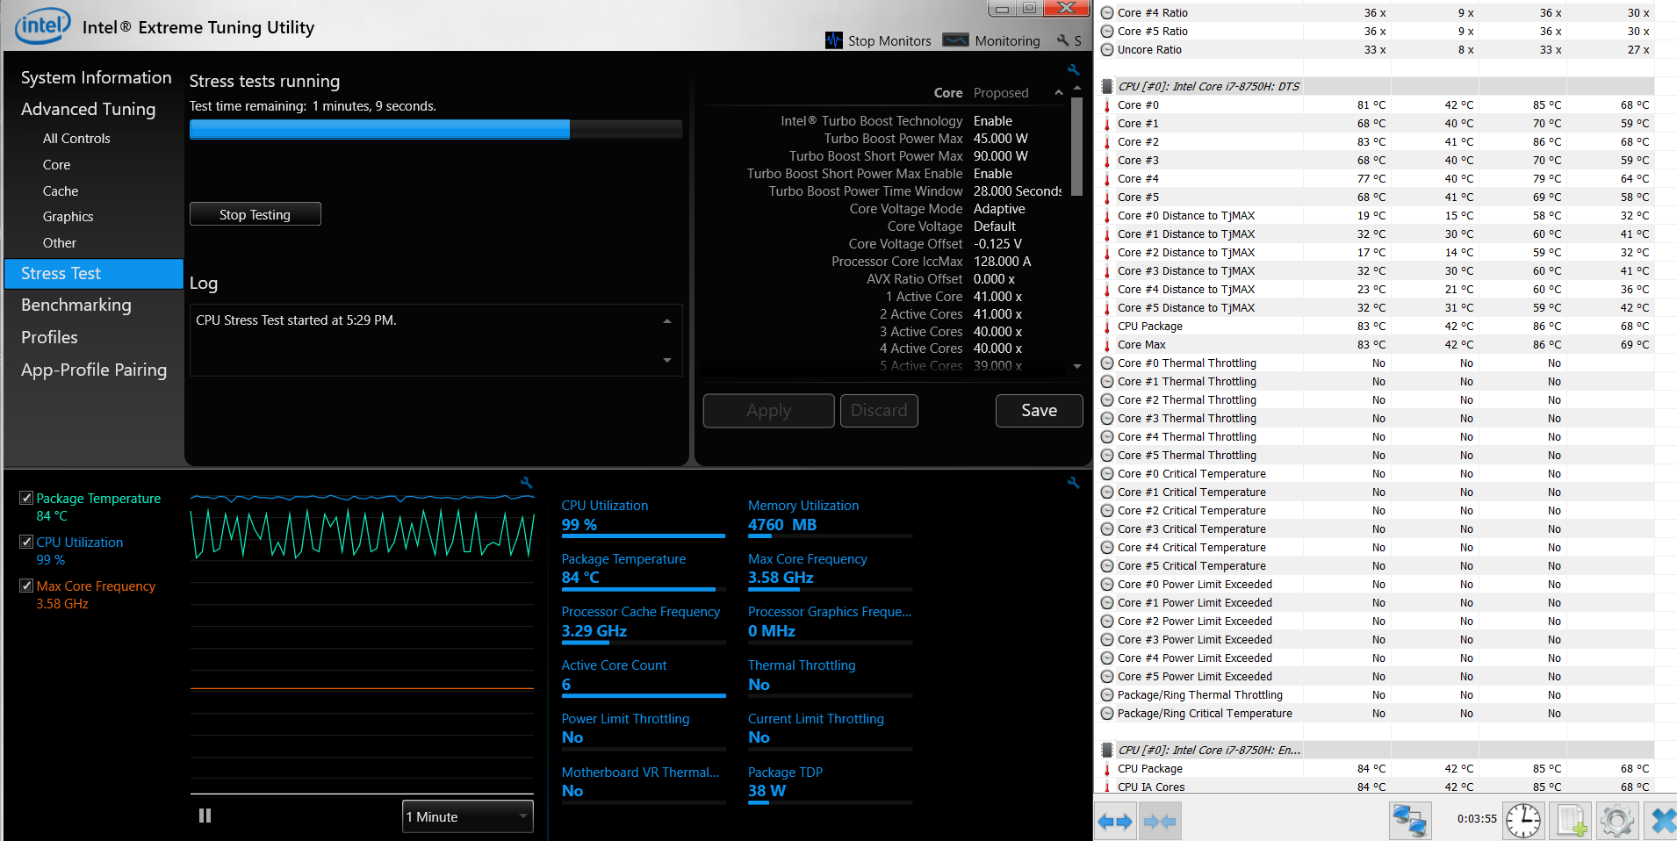Click Monitoring text button
Screen dimensions: 1677x841
(x=1007, y=40)
